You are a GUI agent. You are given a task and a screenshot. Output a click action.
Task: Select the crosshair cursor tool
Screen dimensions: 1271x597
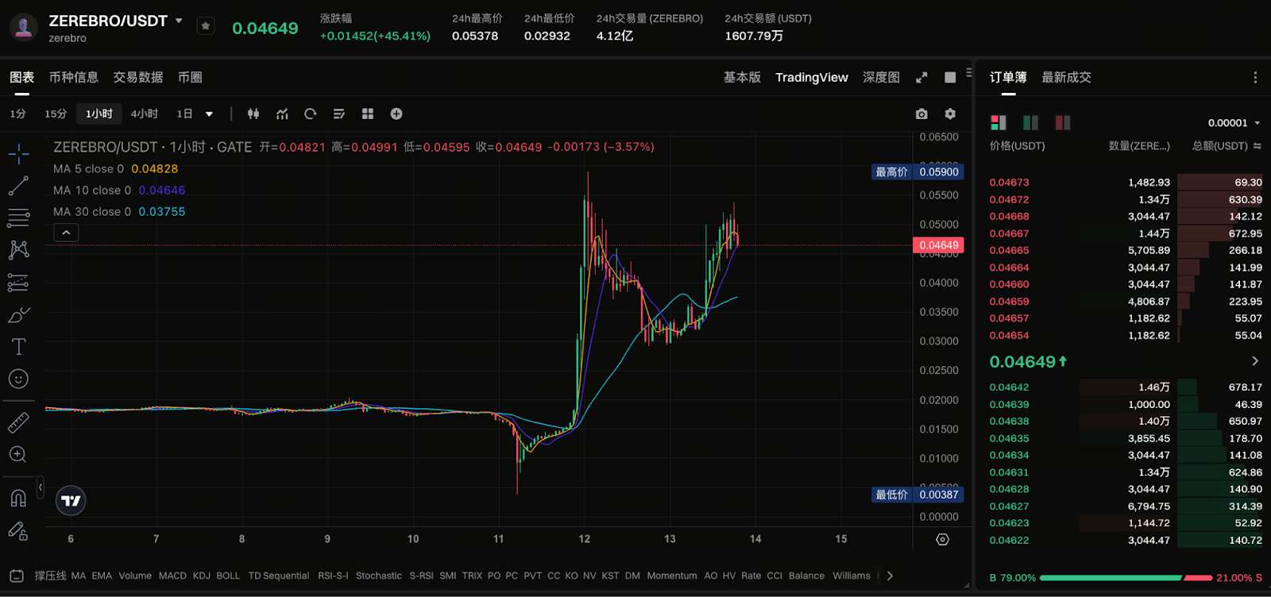pos(18,153)
